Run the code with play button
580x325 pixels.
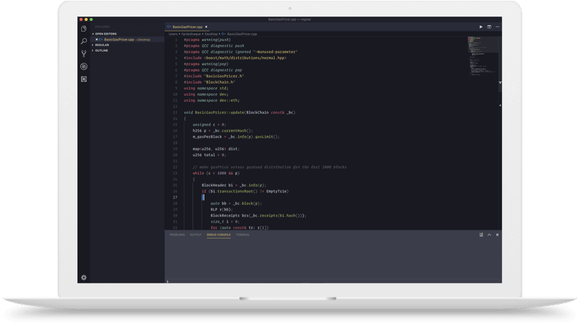click(481, 27)
